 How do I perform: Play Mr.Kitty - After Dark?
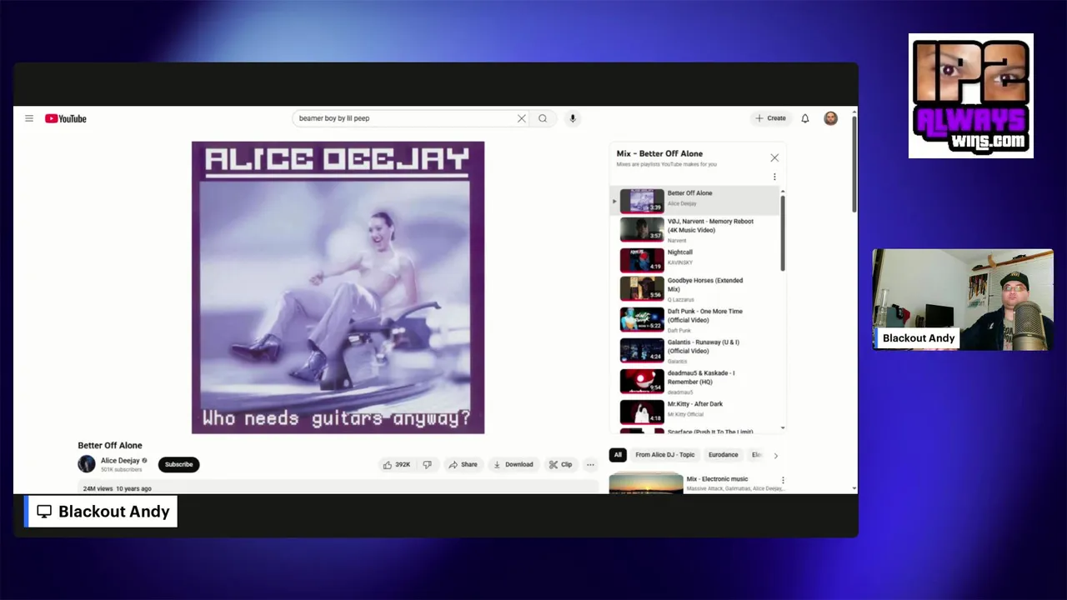click(695, 412)
